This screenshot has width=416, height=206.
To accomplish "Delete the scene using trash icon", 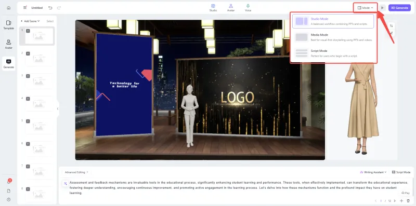I will point(408,201).
